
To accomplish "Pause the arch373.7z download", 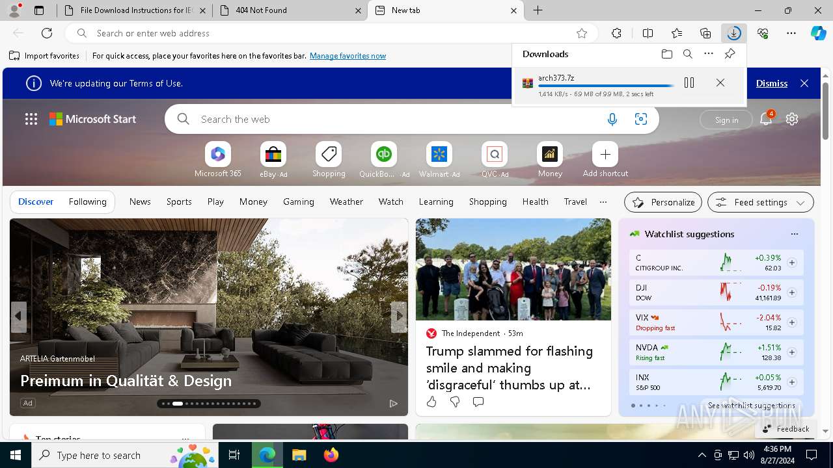I will tap(689, 83).
